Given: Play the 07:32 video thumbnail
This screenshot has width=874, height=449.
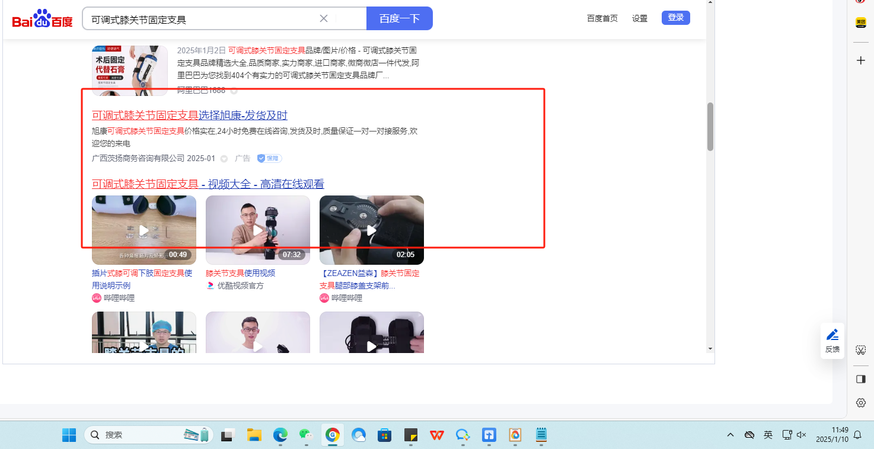Looking at the screenshot, I should [x=258, y=230].
